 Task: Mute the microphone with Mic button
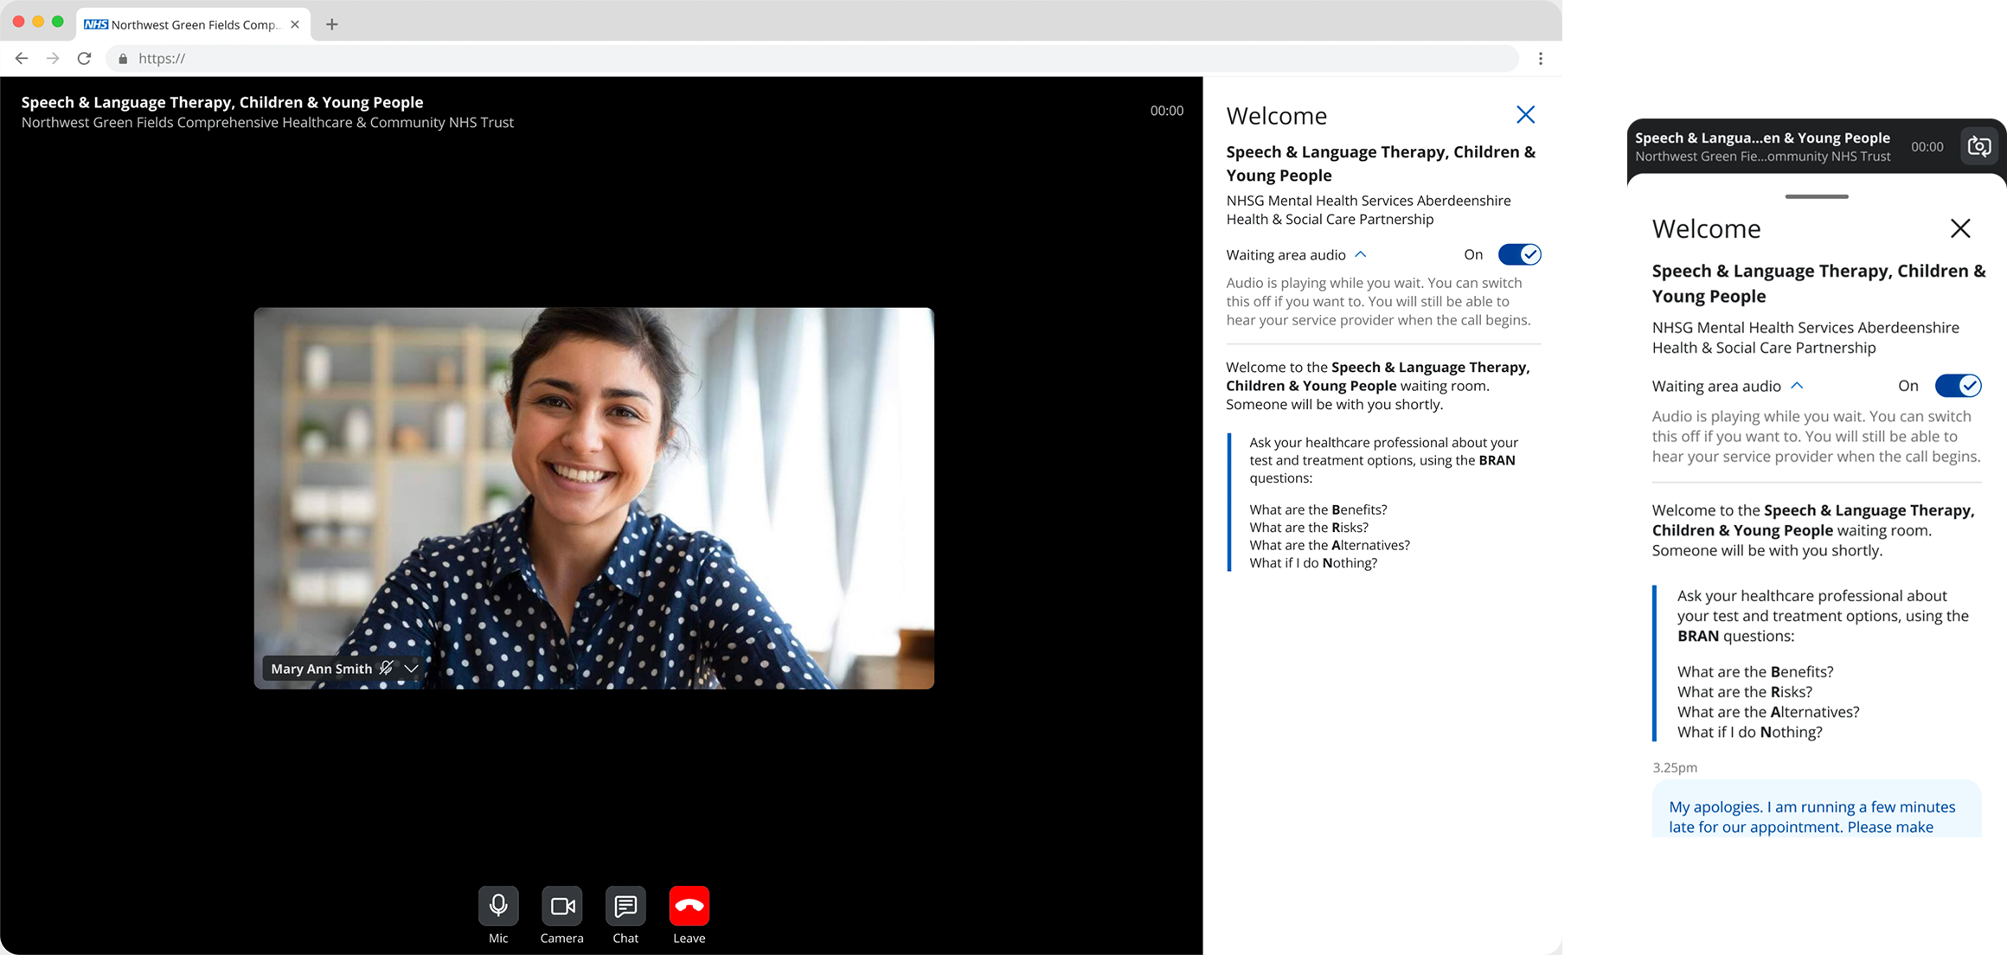(x=498, y=906)
